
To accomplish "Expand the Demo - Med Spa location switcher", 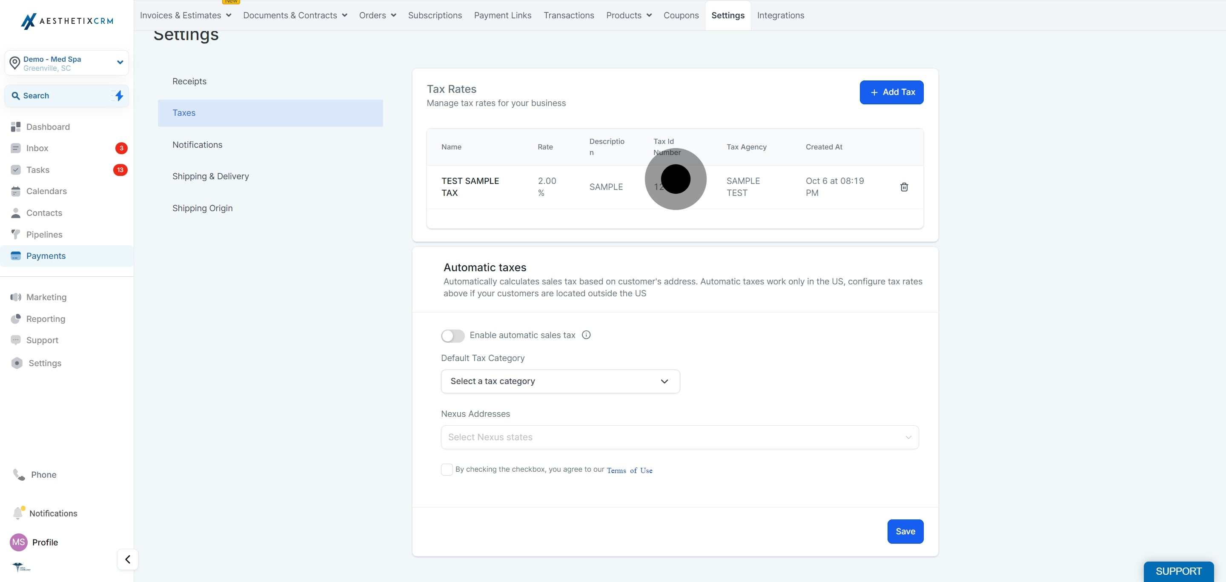I will pos(67,63).
